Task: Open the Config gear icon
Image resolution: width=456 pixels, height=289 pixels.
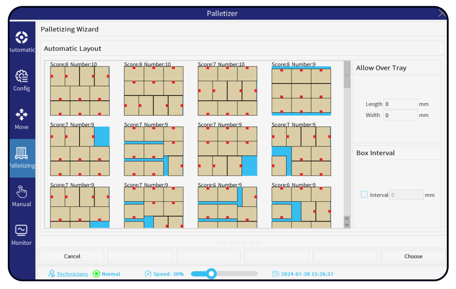Action: 22,76
